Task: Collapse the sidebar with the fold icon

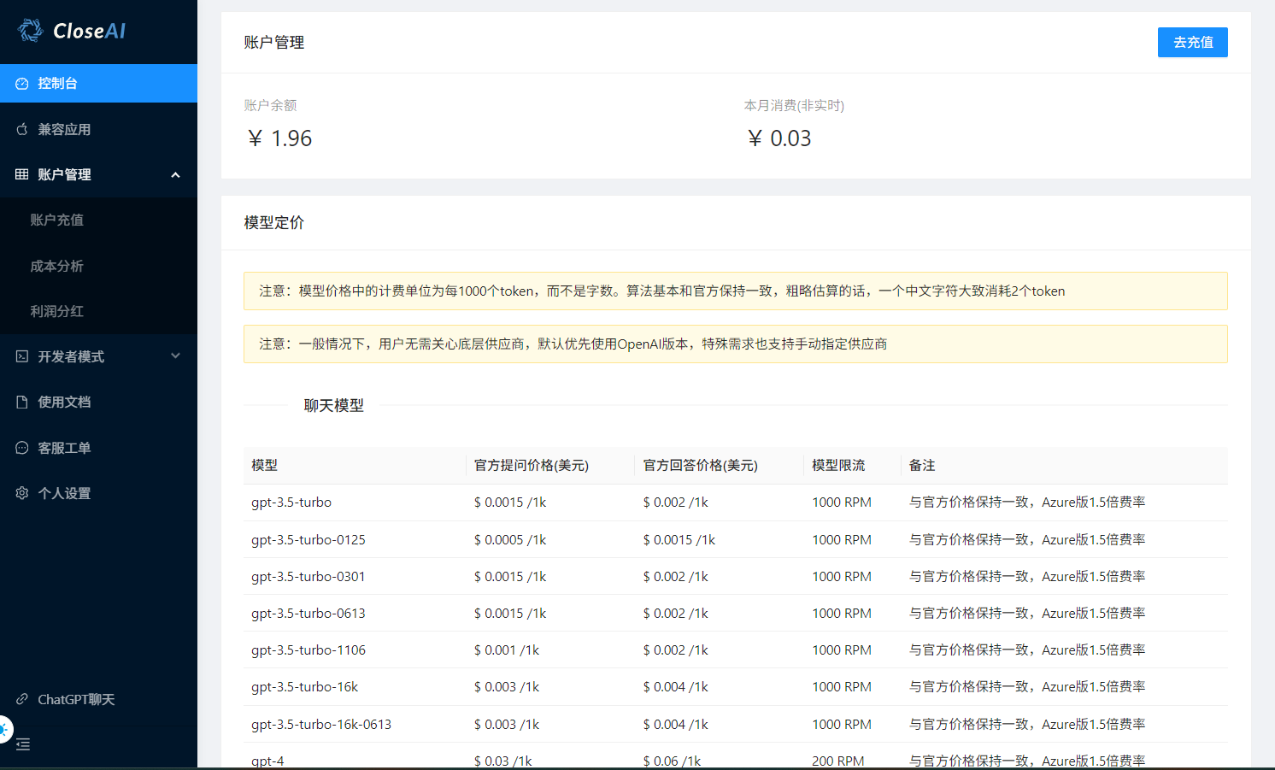Action: [23, 744]
